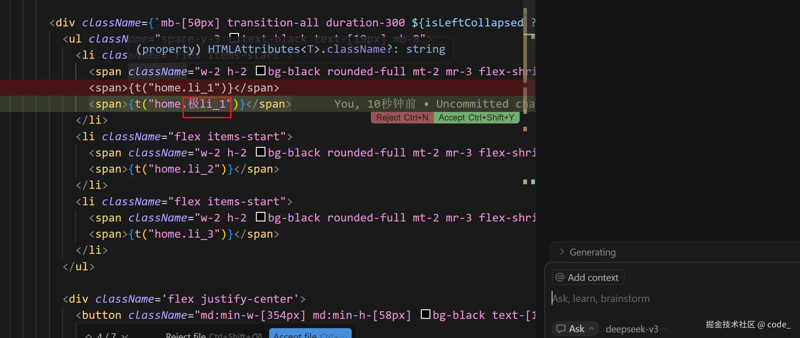Open the Ask mode dropdown caret

592,329
